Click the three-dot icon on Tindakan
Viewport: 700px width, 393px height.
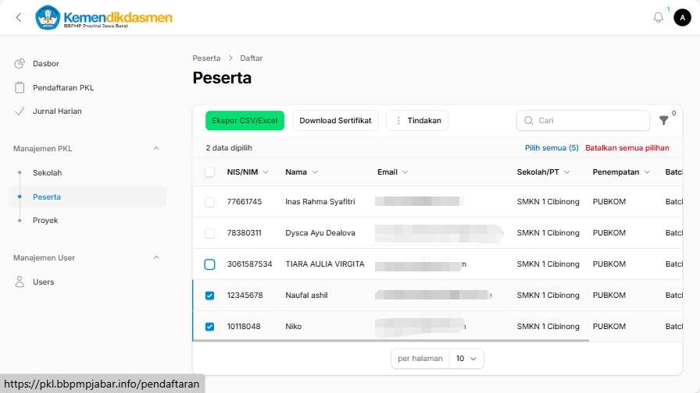[398, 121]
